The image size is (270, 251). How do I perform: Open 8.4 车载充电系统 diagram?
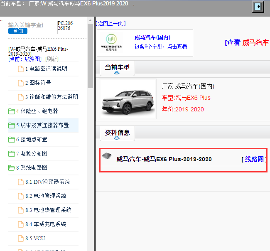[x=46, y=224]
